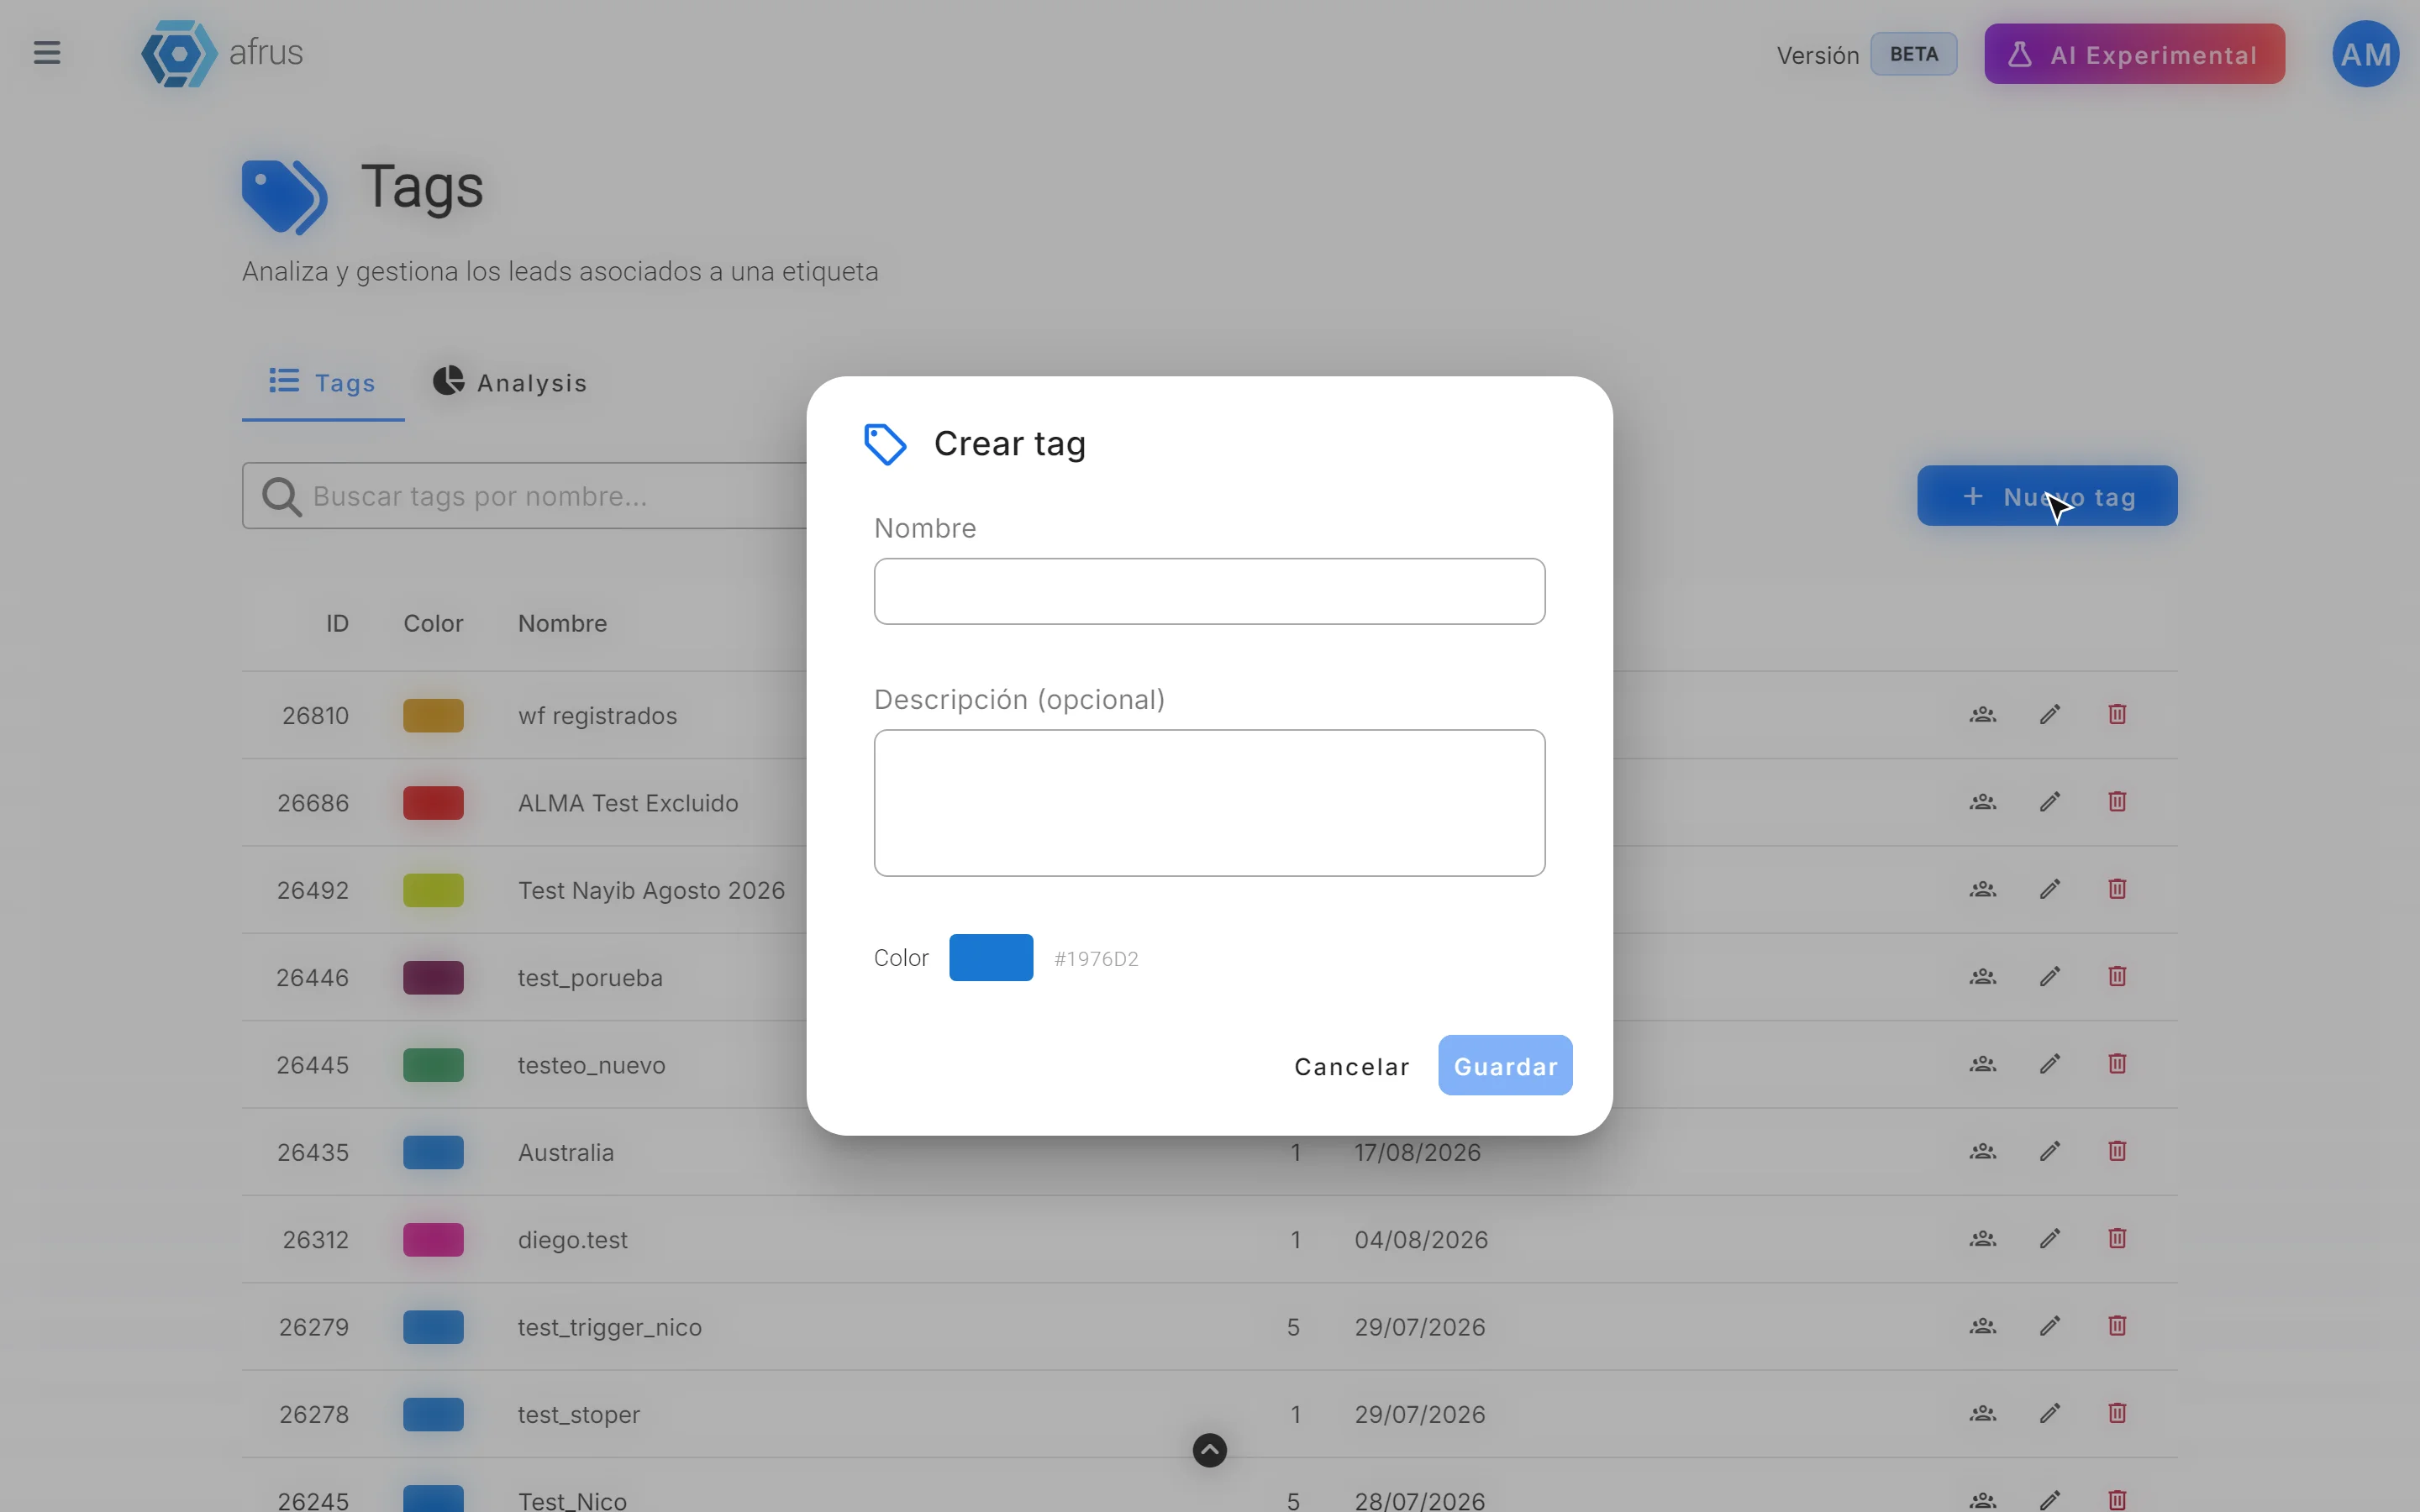Open the AI Experimental button
This screenshot has height=1512, width=2420.
[x=2134, y=54]
